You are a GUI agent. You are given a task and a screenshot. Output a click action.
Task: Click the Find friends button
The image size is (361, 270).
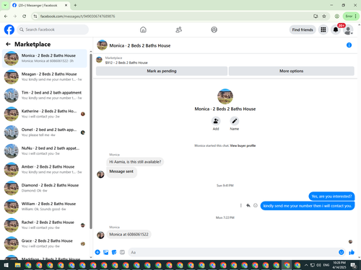coord(303,30)
